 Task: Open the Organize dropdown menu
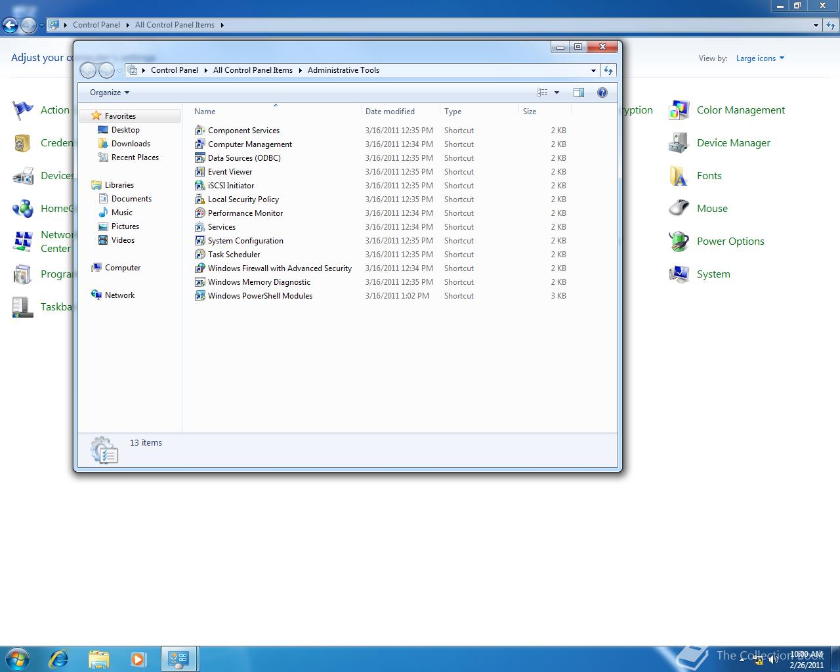[x=110, y=93]
